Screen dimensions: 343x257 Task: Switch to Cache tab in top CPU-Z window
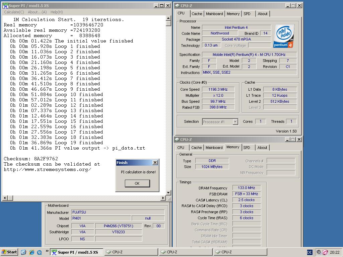[197, 14]
